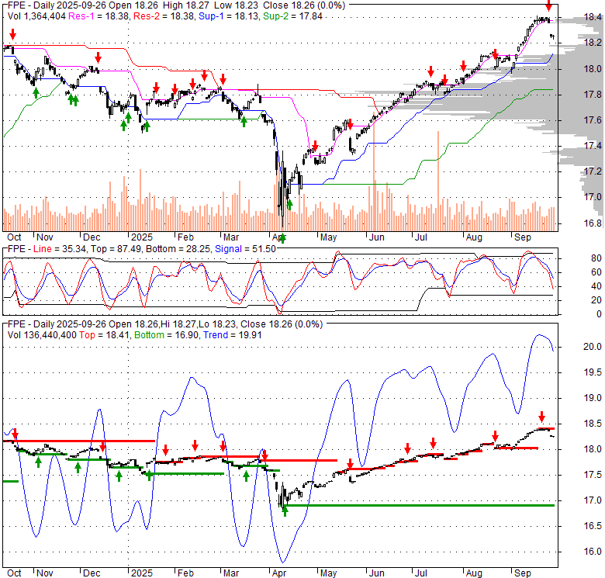Click the 18.2 price-axis label

(593, 43)
